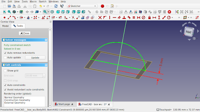This screenshot has height=112, width=200.
Task: Expand the circle tools dropdown arrow
Action: point(25,17)
